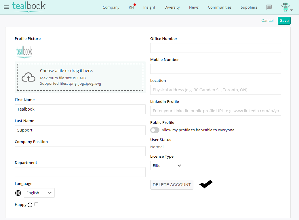Focus the LinkedIn Profile input field
Image resolution: width=299 pixels, height=220 pixels.
[x=216, y=111]
